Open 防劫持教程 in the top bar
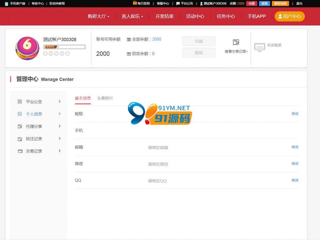 tap(57, 3)
